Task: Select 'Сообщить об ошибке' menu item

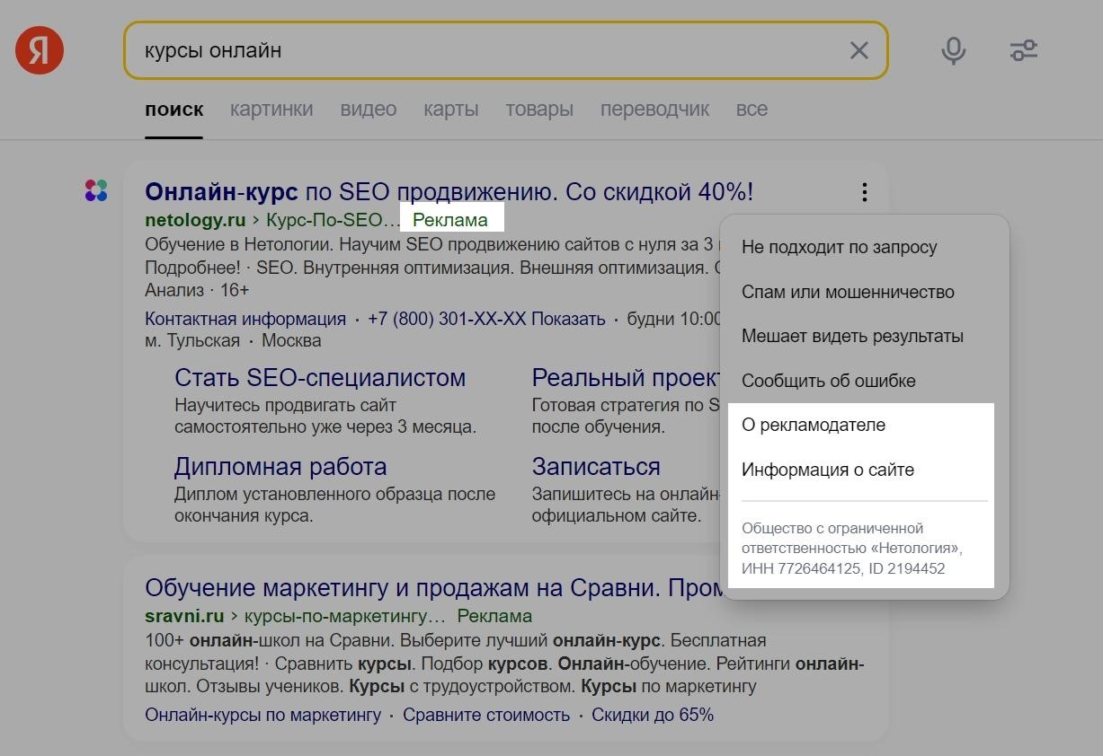Action: pos(829,381)
